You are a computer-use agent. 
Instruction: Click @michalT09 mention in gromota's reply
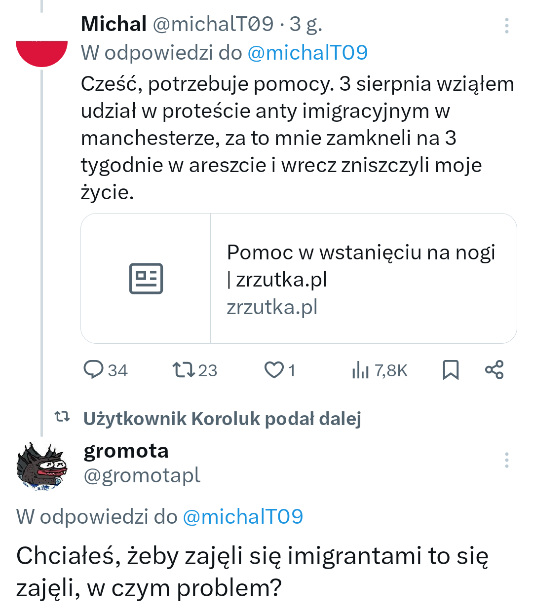[243, 517]
